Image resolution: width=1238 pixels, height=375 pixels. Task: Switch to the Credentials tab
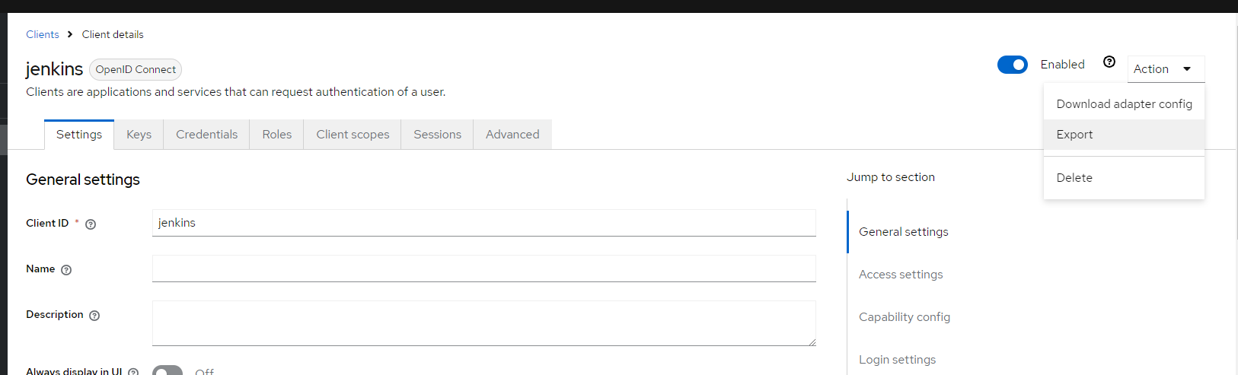206,135
